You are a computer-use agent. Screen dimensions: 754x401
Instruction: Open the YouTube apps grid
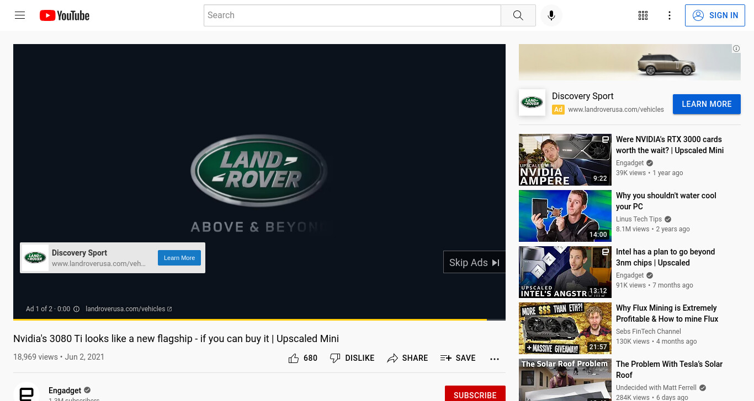tap(643, 15)
